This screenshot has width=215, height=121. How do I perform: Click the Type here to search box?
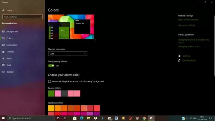coord(31,118)
